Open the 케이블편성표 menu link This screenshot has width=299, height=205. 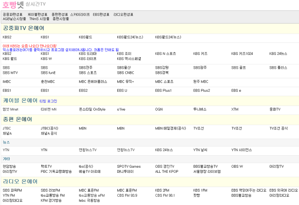tap(38, 15)
